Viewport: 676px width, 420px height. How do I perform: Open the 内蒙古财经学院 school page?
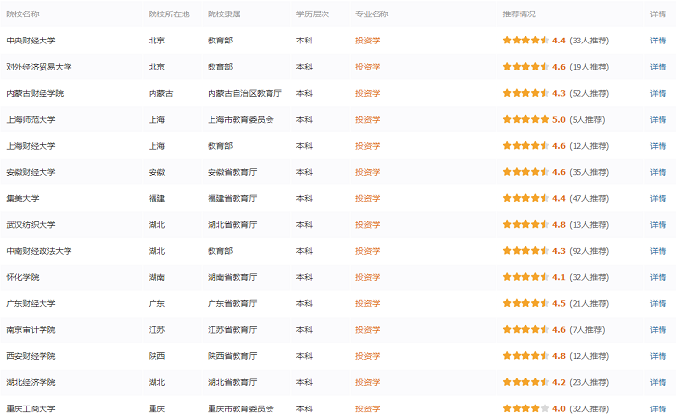[x=35, y=94]
